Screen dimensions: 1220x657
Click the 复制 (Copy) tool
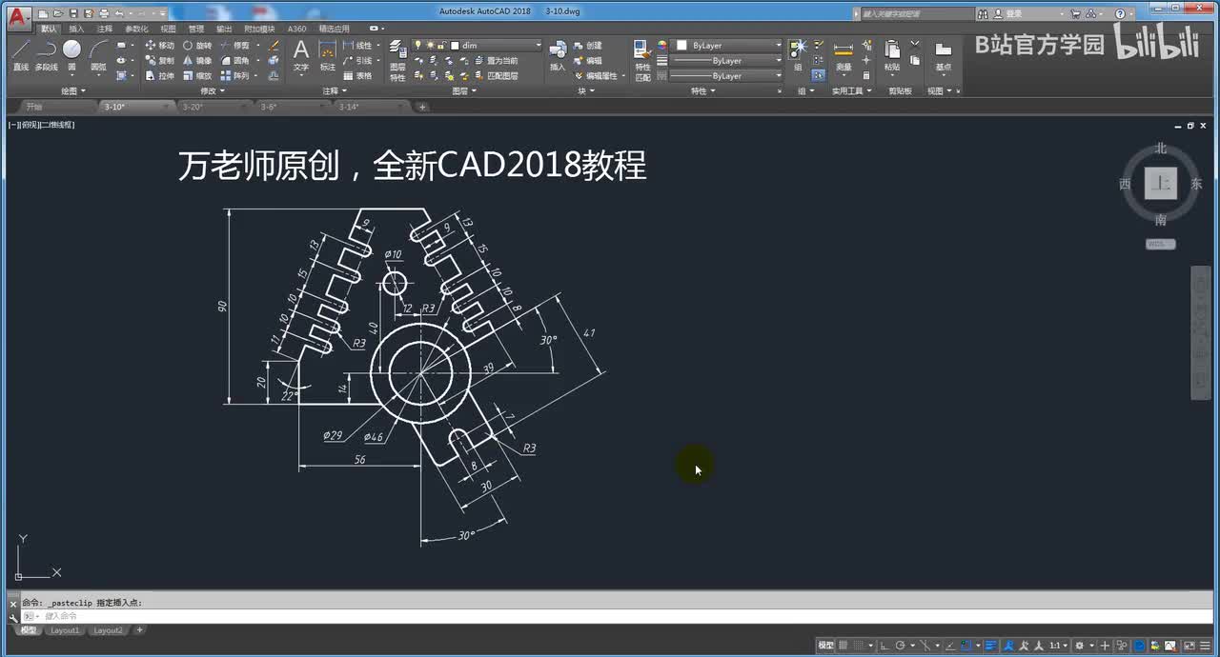(x=159, y=60)
